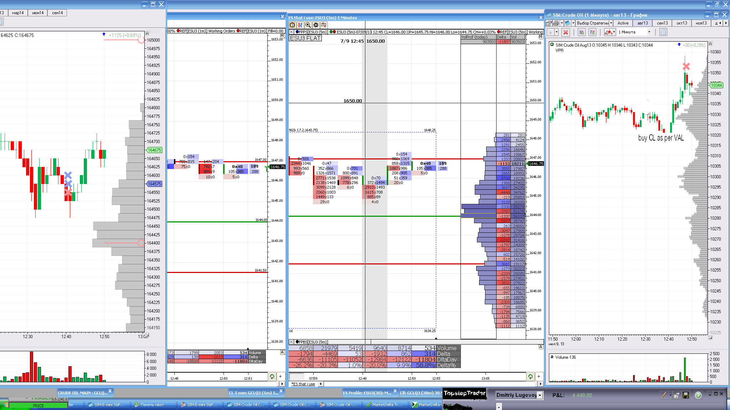Expand the chart type dropdown arrow
This screenshot has width=730, height=410.
coord(614,32)
